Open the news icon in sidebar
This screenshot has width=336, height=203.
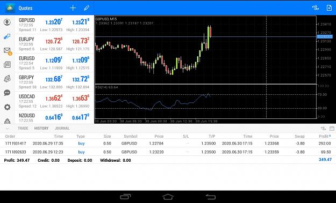tap(8, 64)
